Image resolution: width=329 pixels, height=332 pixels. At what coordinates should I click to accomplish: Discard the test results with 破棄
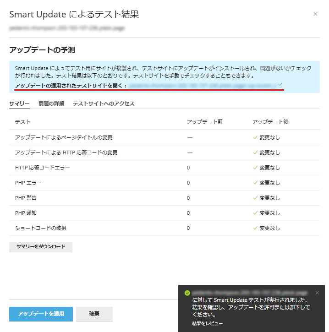tap(94, 314)
